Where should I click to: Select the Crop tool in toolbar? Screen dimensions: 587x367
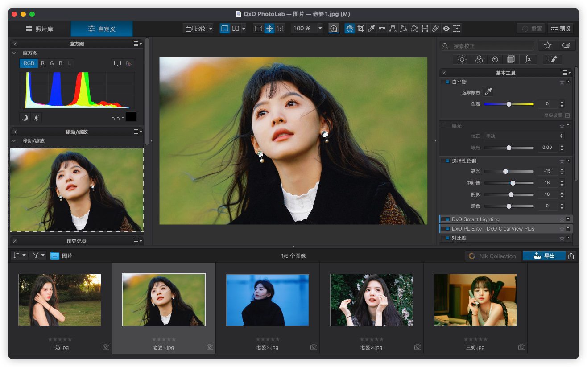[x=360, y=29]
